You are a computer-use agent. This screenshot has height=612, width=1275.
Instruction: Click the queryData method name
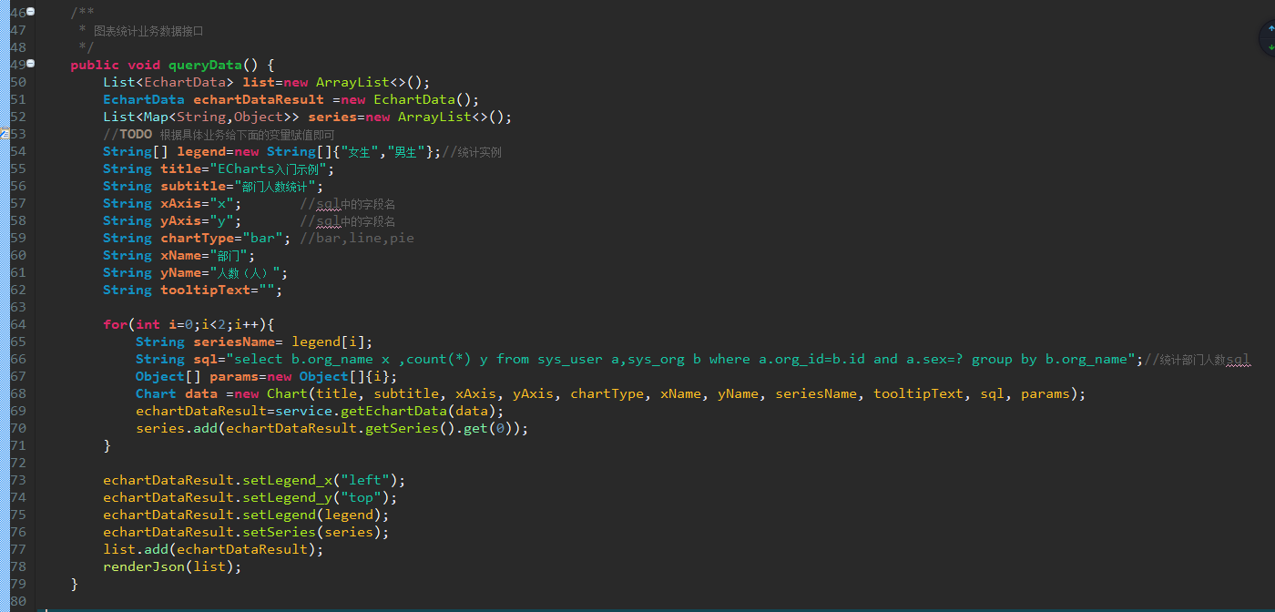[205, 65]
